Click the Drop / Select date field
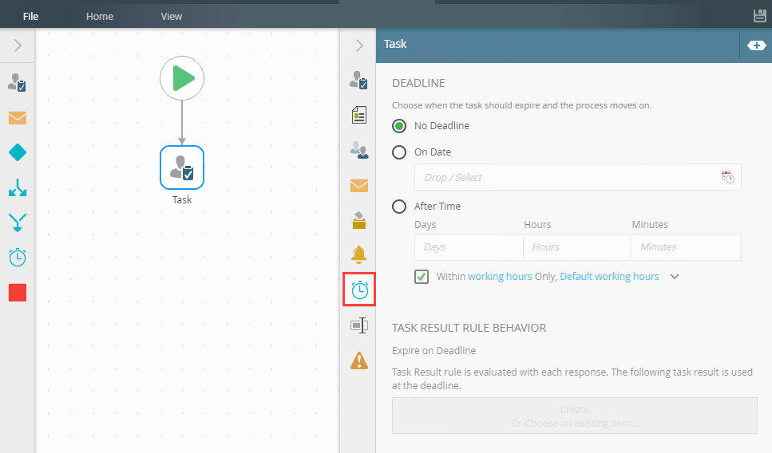 click(x=577, y=177)
